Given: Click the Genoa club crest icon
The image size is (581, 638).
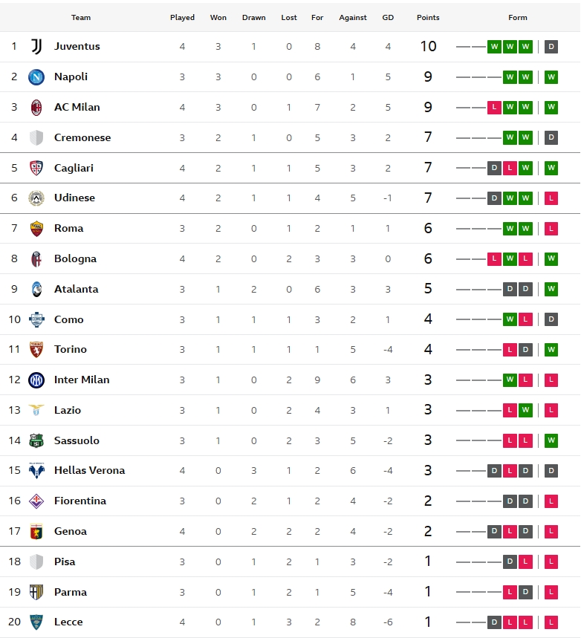Looking at the screenshot, I should point(36,531).
